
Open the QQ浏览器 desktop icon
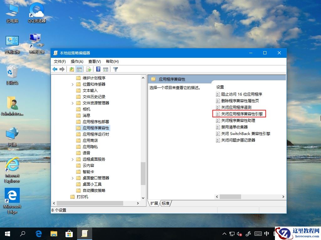[36, 12]
